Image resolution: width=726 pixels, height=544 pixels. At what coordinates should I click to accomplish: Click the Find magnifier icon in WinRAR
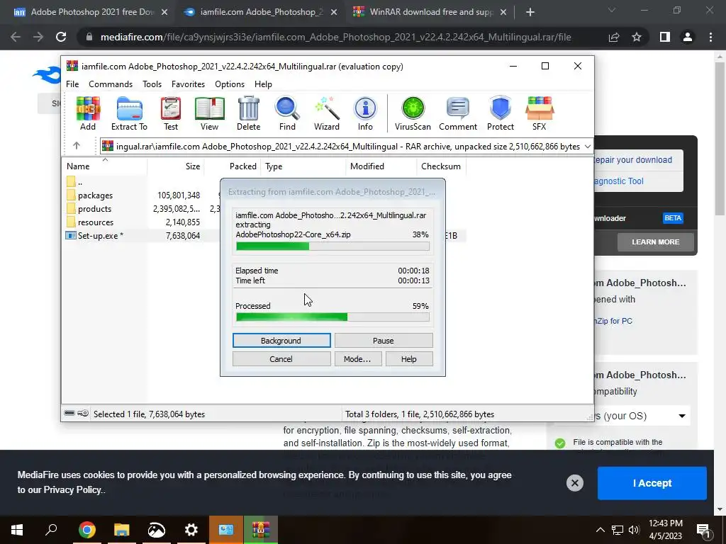(287, 113)
